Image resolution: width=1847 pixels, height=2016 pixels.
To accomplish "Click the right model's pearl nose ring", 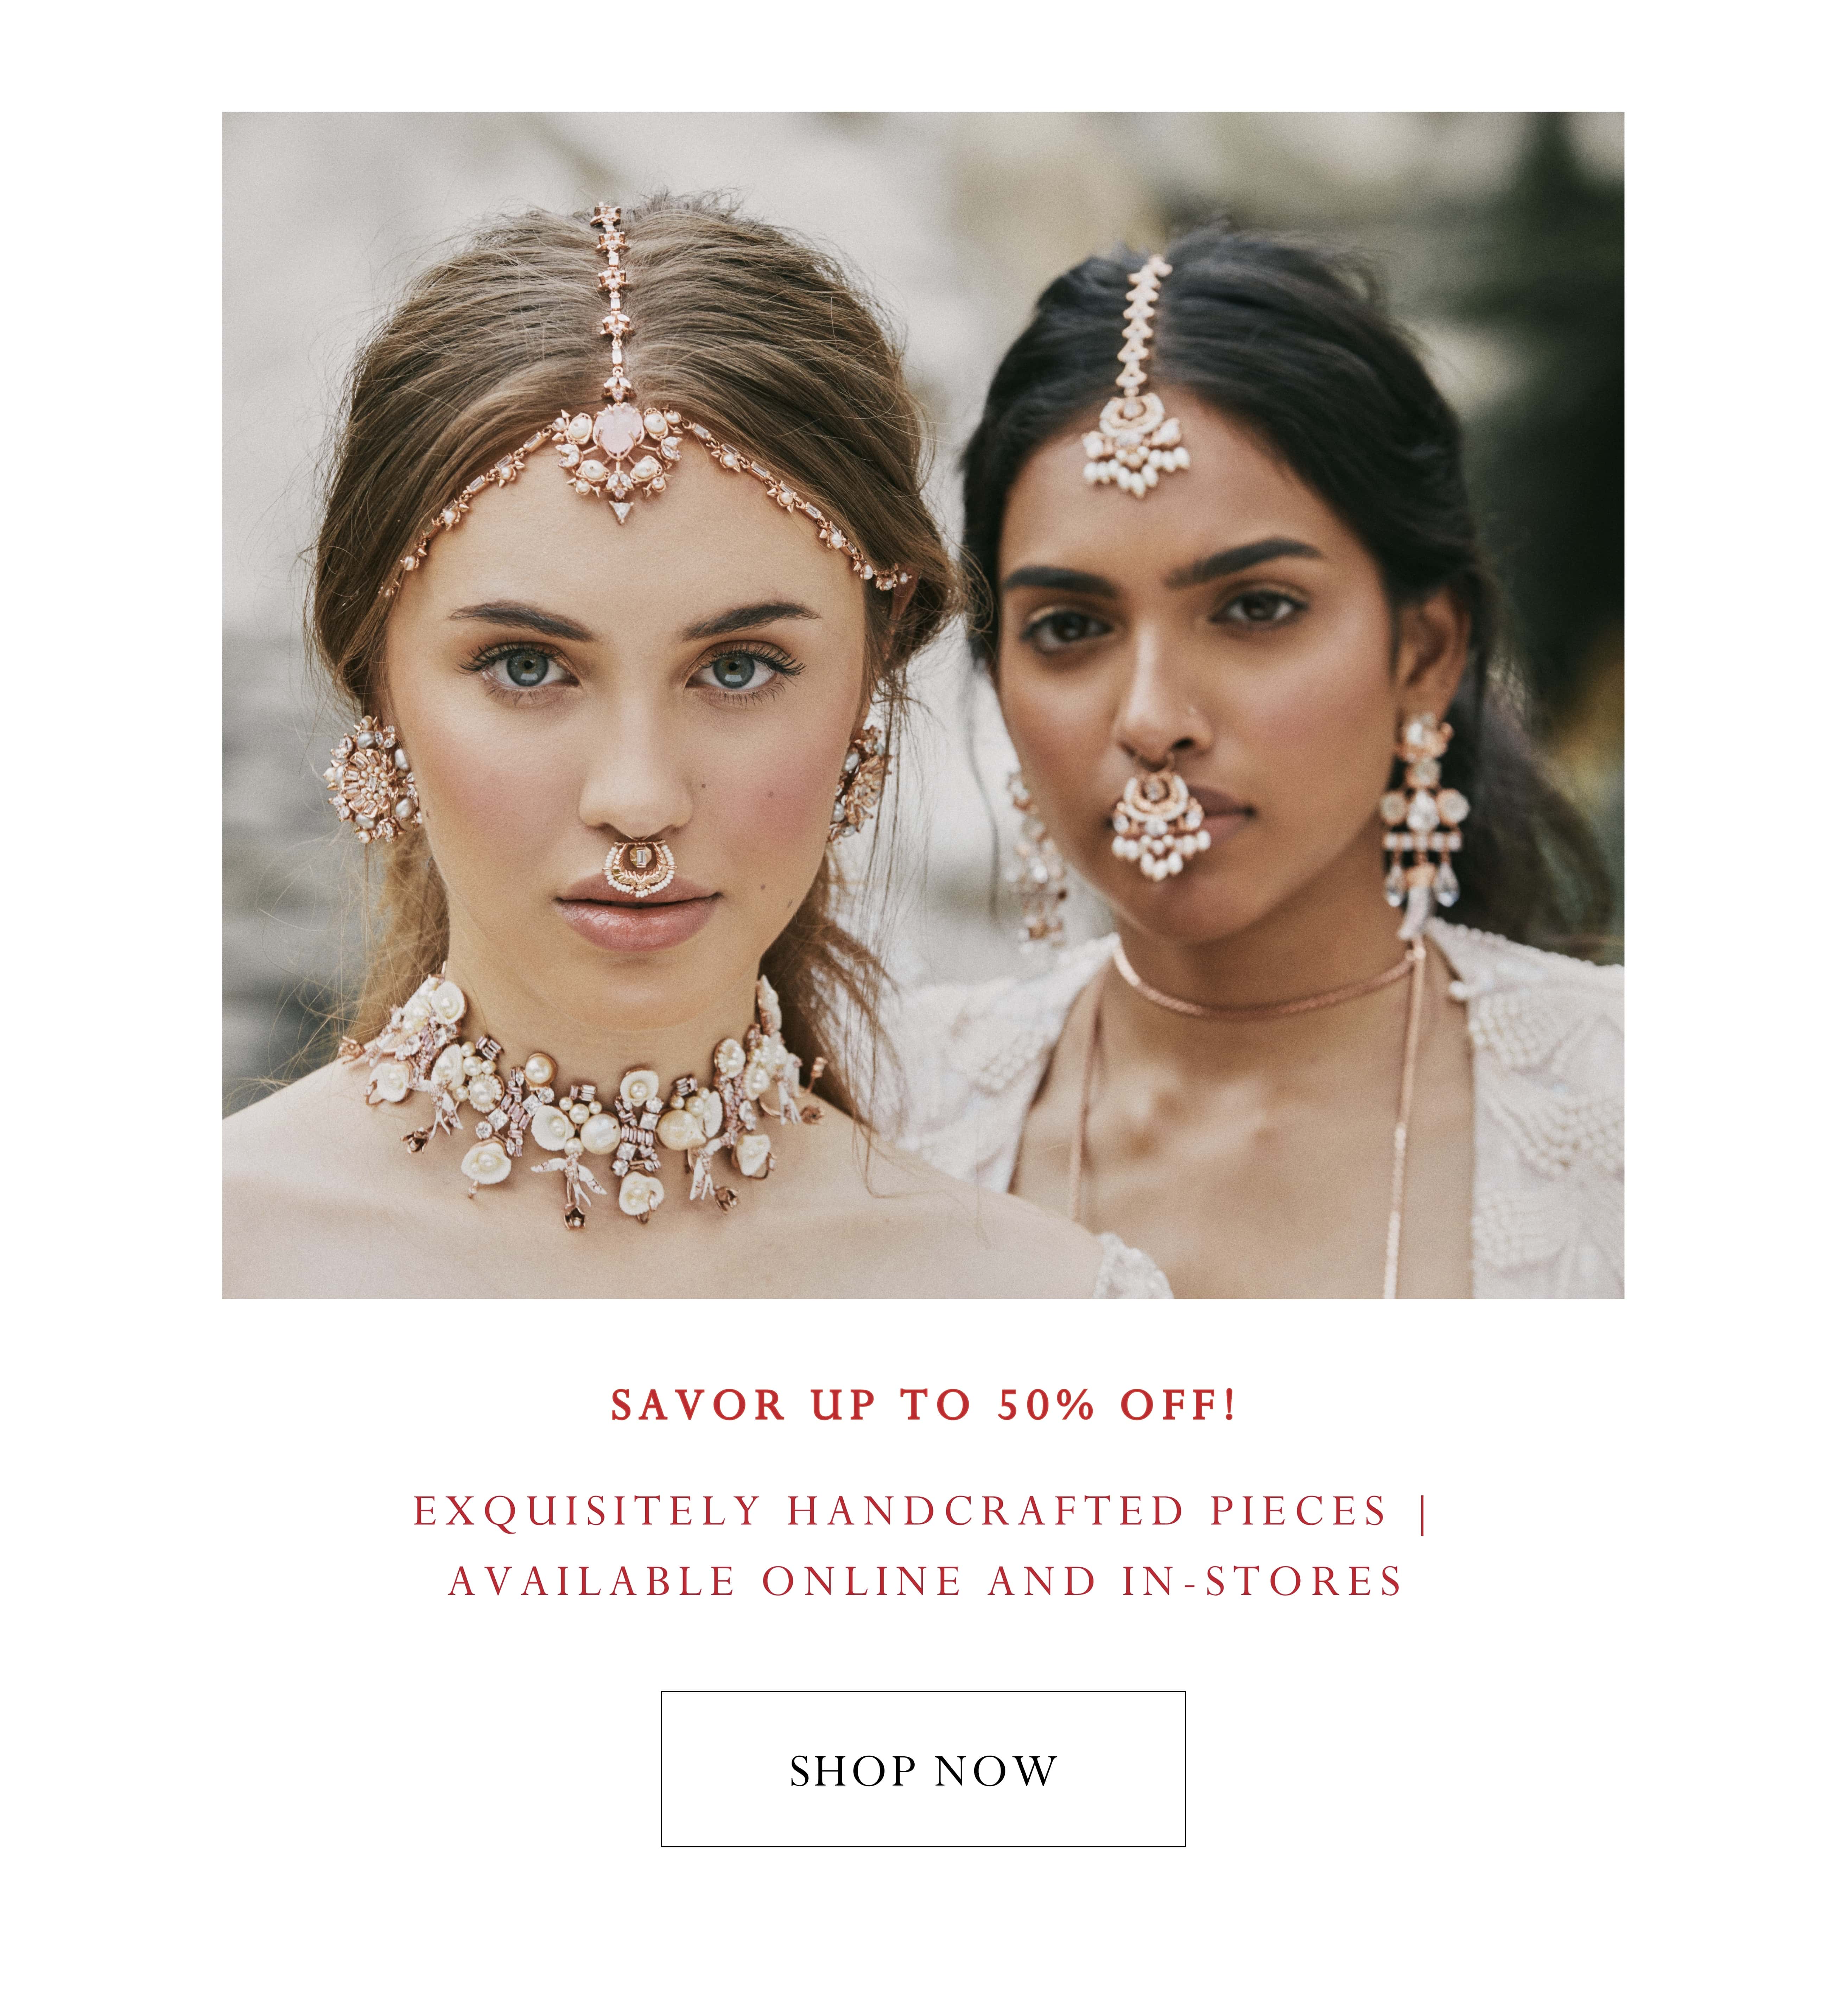I will pyautogui.click(x=1160, y=820).
